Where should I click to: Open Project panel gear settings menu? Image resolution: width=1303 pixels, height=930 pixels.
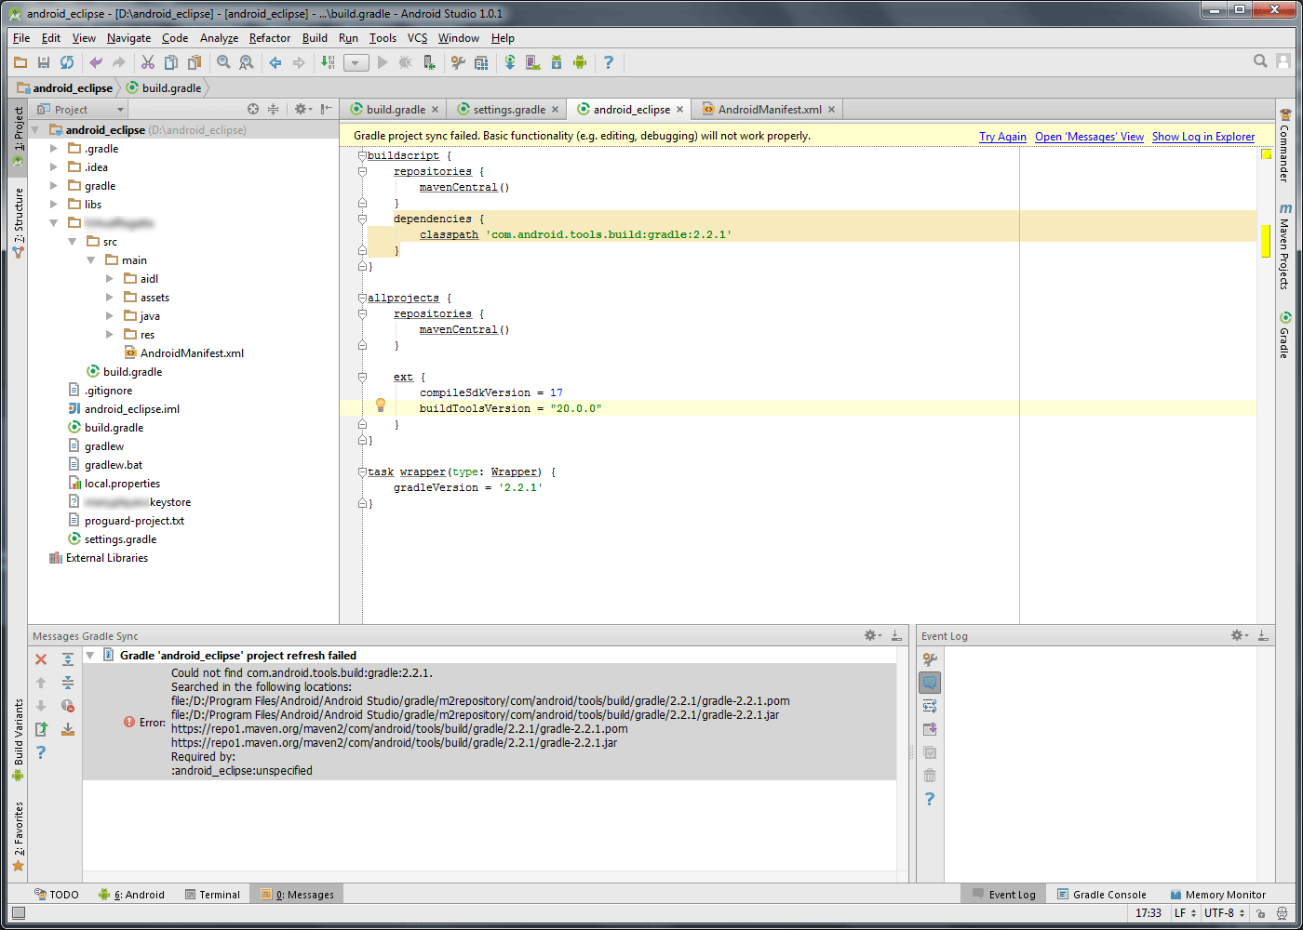302,109
